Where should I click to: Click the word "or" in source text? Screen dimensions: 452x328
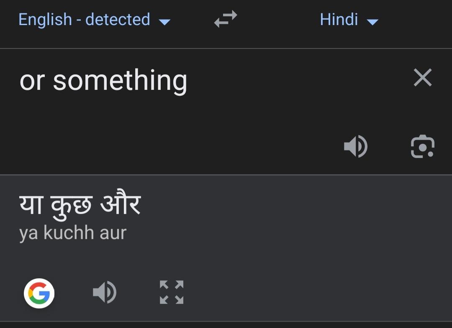[31, 81]
